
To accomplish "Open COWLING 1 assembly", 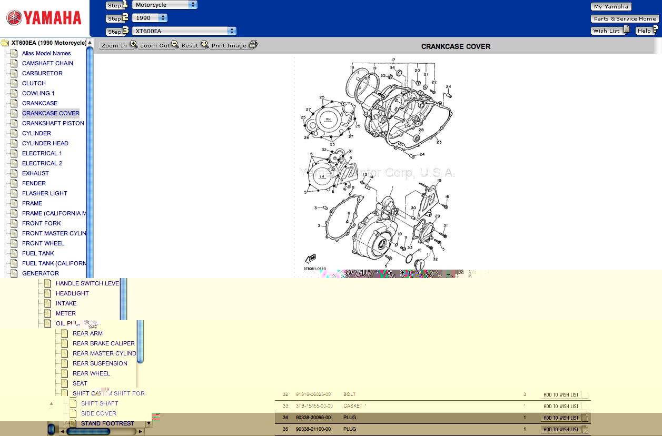I will 38,93.
